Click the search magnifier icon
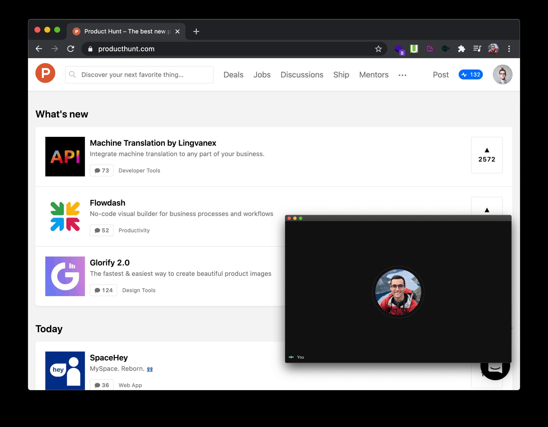 72,74
